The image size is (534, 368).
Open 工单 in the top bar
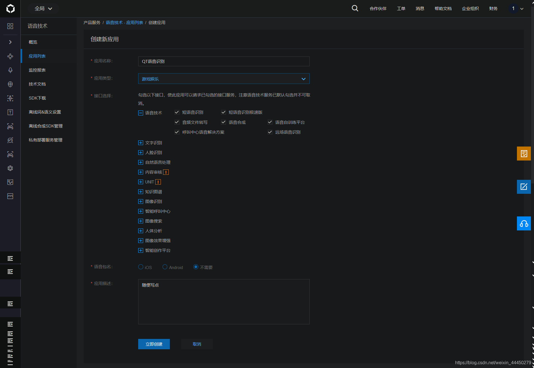tap(401, 9)
